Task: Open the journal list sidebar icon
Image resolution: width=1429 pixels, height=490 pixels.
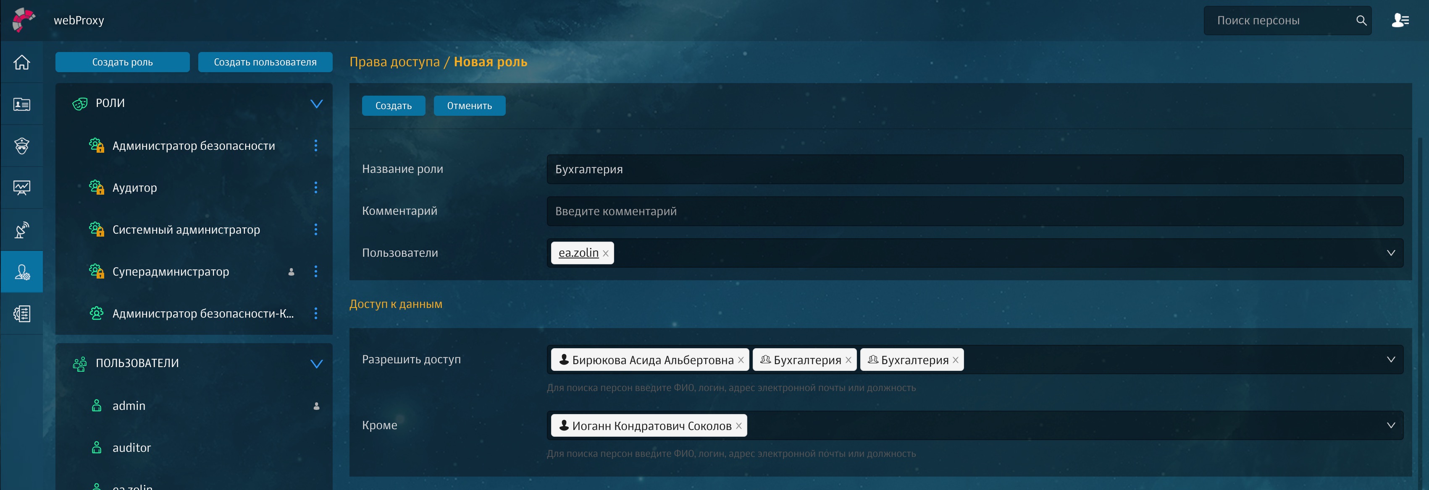Action: (22, 314)
